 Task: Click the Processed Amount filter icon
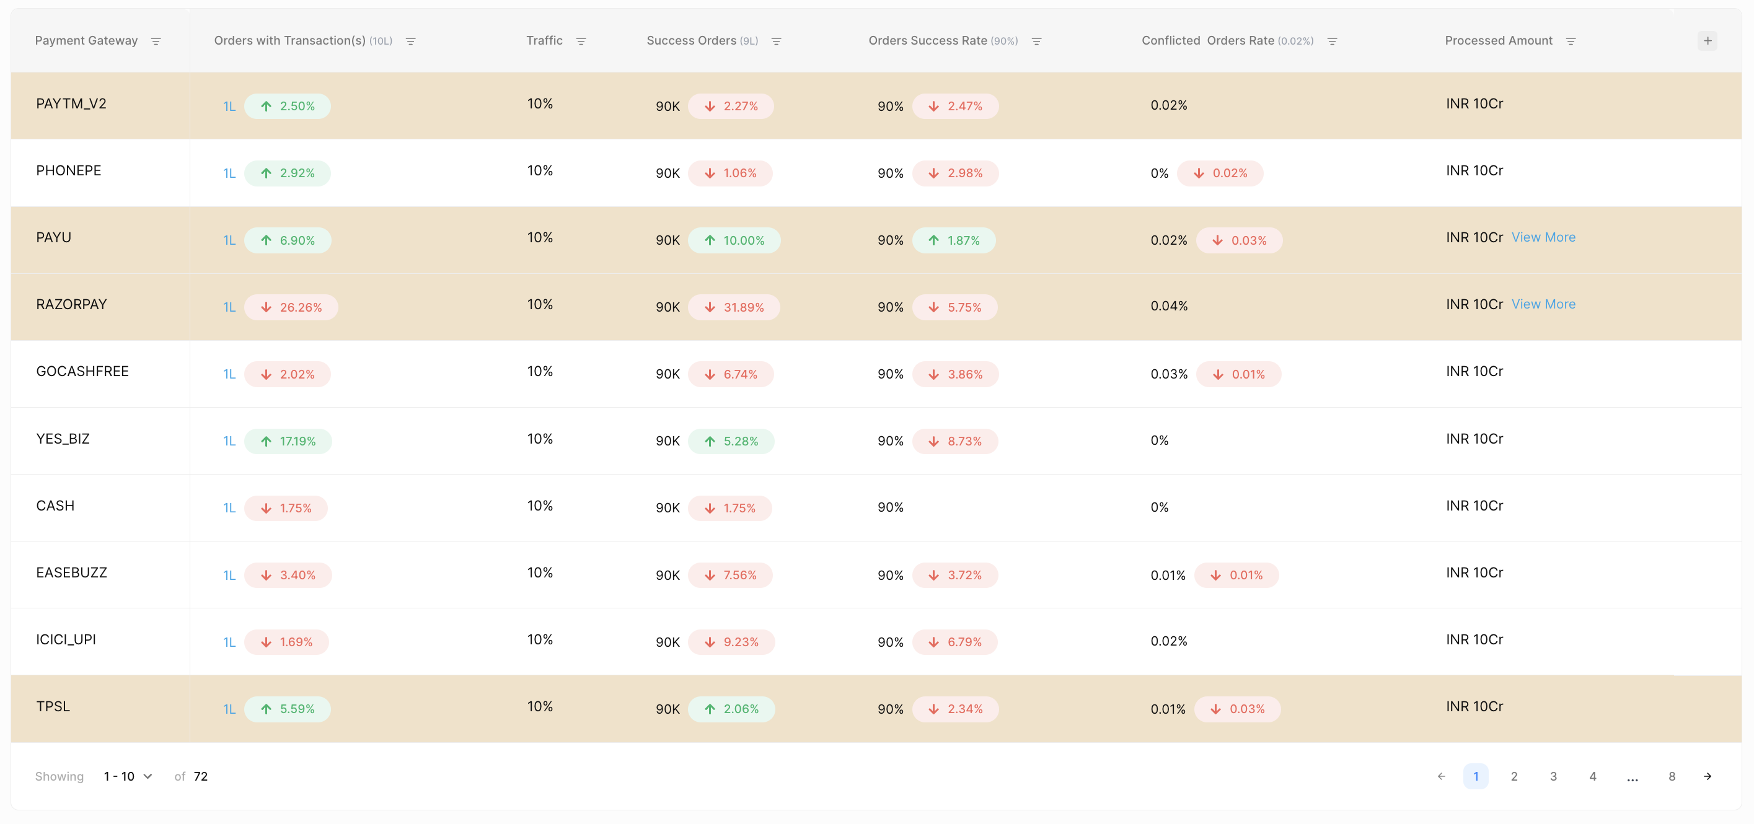pos(1570,42)
